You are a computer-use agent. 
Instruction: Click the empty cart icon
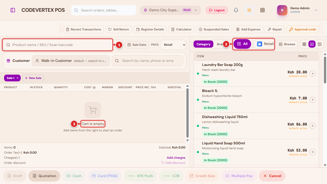pos(93,110)
